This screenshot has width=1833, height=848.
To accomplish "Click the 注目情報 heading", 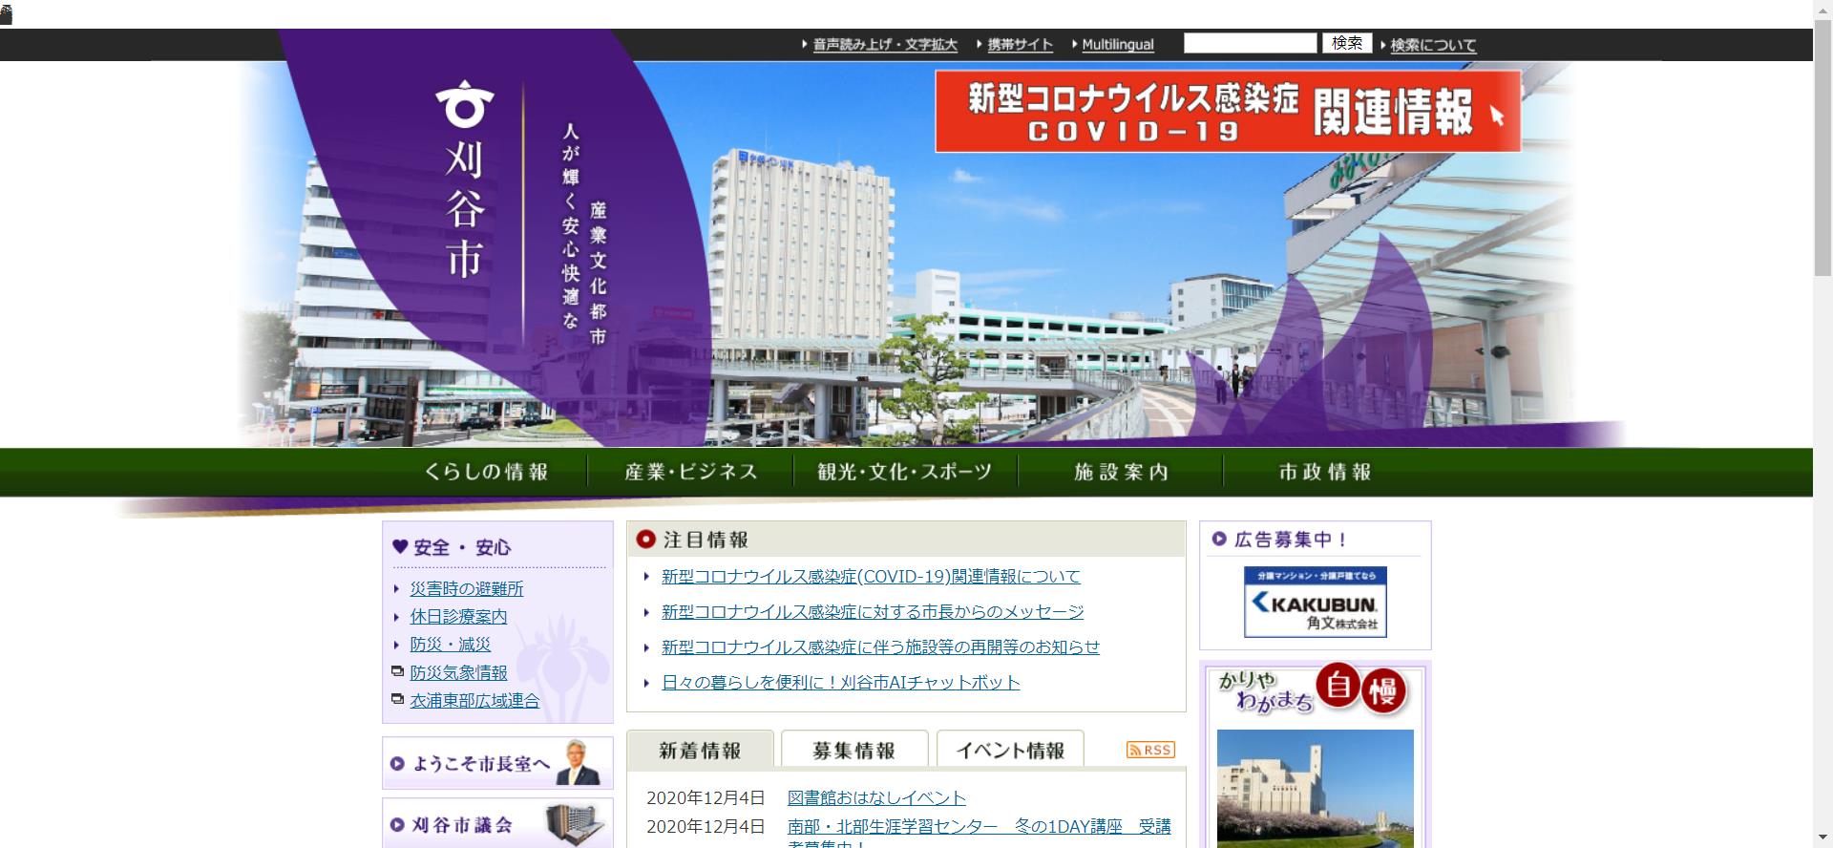I will click(706, 540).
